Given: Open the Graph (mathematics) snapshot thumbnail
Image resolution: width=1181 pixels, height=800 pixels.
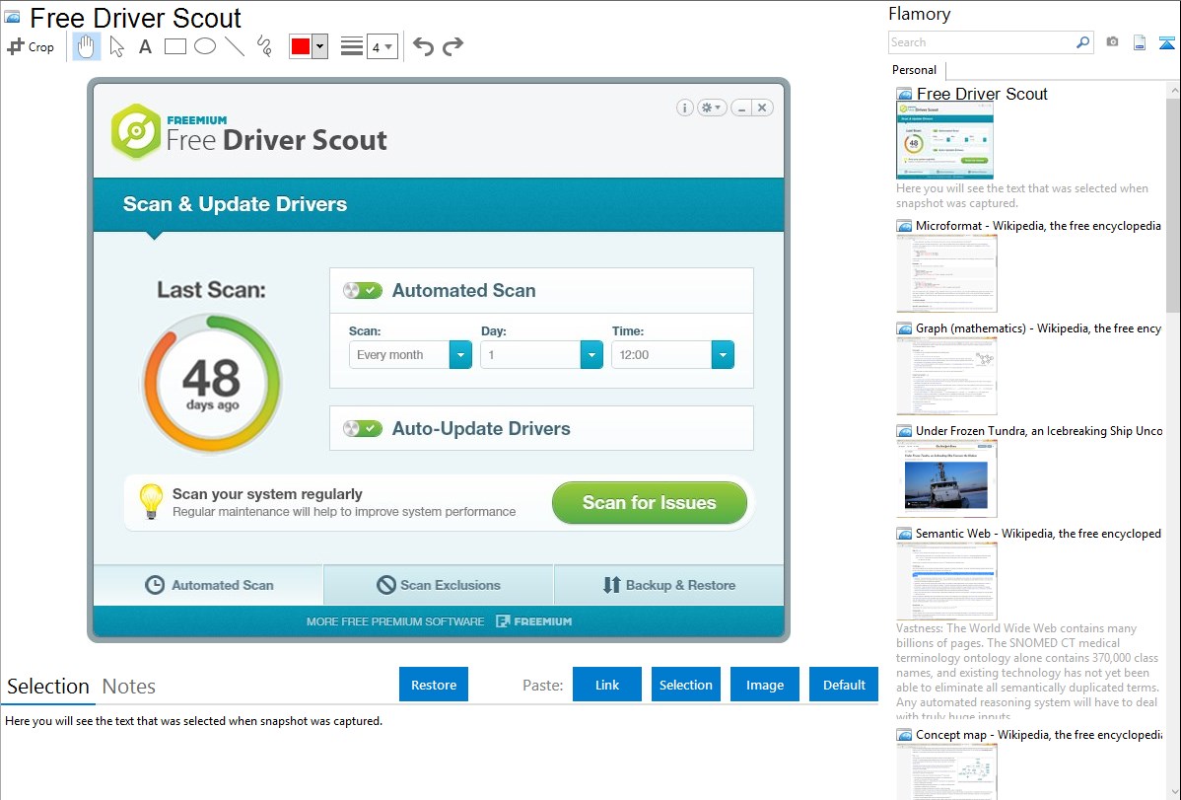Looking at the screenshot, I should pyautogui.click(x=946, y=376).
